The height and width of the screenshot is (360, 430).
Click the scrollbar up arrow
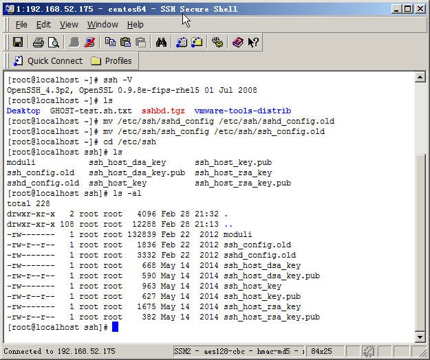click(x=420, y=77)
